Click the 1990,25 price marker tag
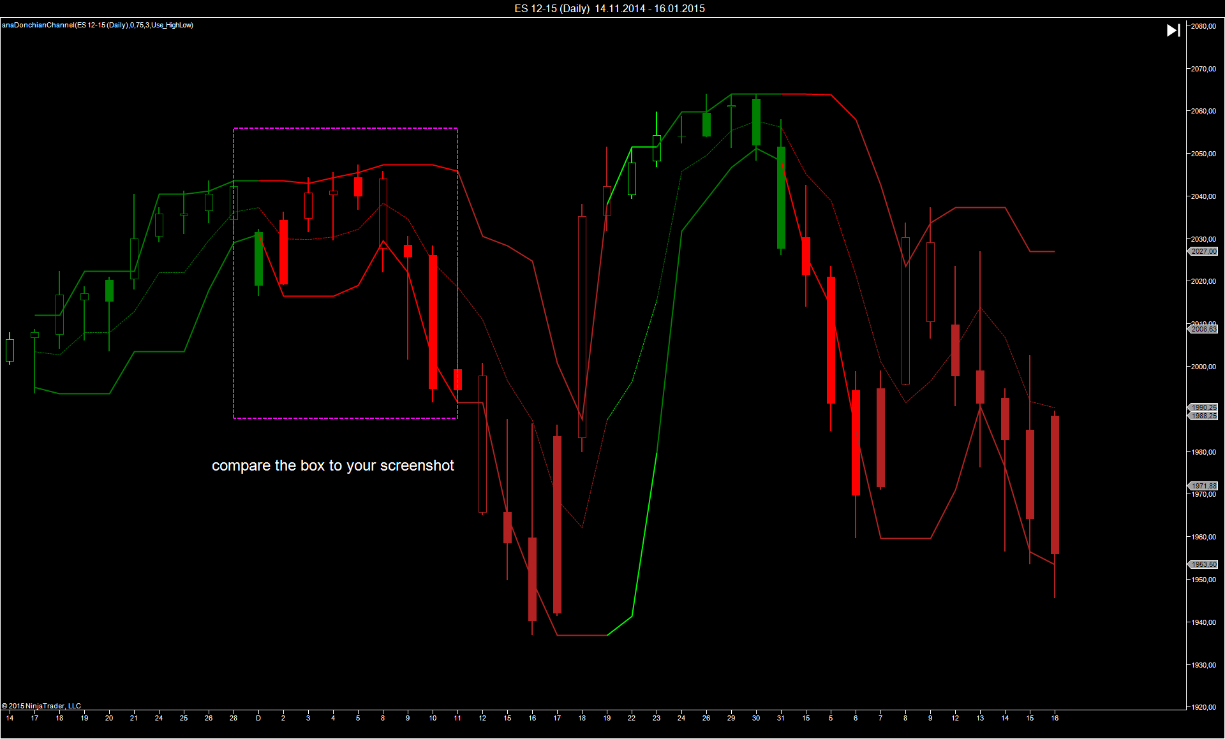Screen dimensions: 1225x739 coord(1203,407)
